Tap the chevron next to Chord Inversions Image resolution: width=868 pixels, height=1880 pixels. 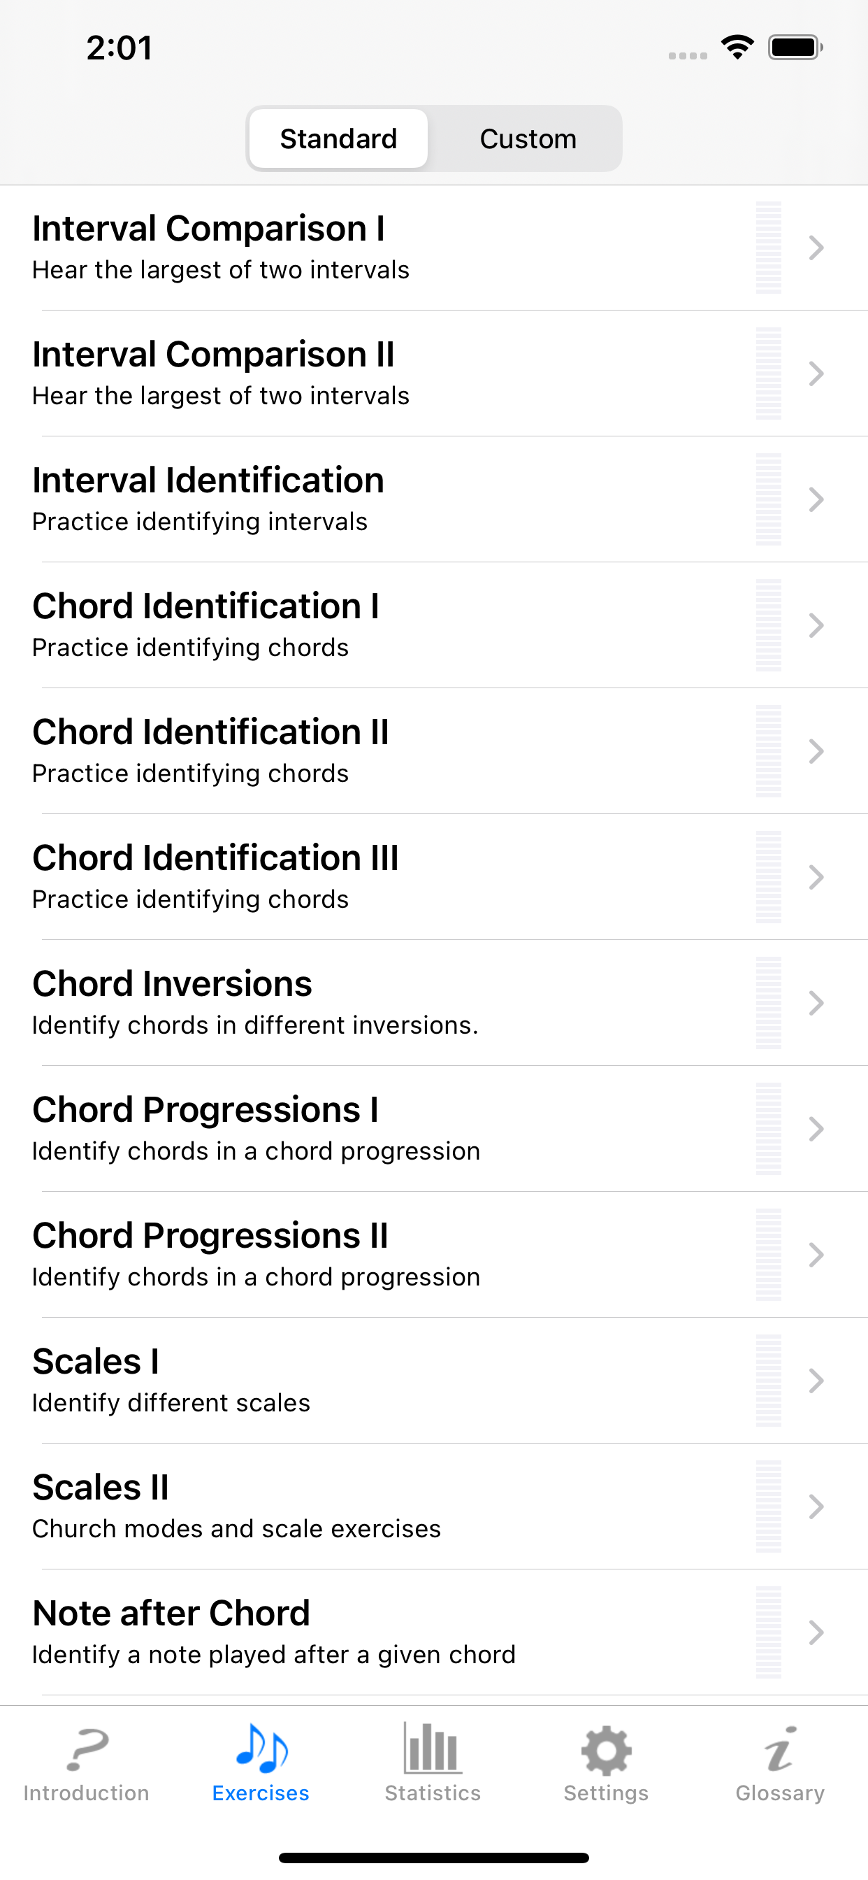tap(816, 1004)
